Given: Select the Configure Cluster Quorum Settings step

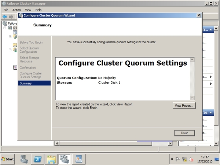Looking at the screenshot, I should (x=31, y=75).
